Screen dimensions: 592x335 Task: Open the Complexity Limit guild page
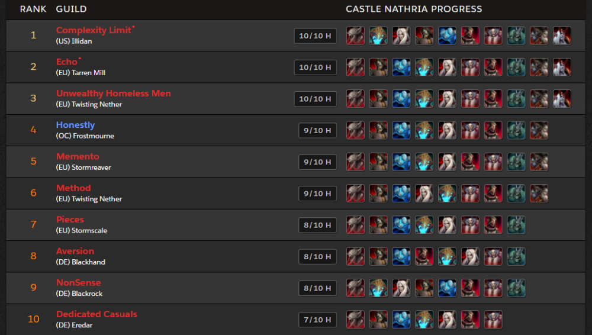pyautogui.click(x=94, y=30)
